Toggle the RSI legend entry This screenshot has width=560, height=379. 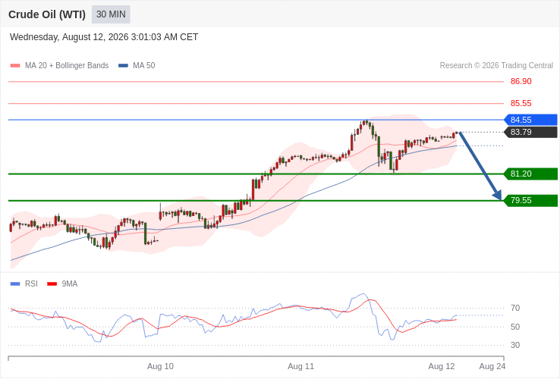(24, 283)
